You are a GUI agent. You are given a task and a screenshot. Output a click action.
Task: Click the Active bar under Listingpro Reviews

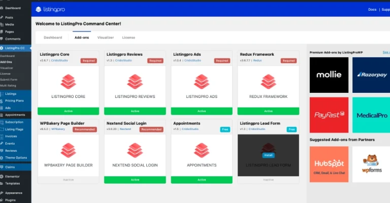pos(135,111)
